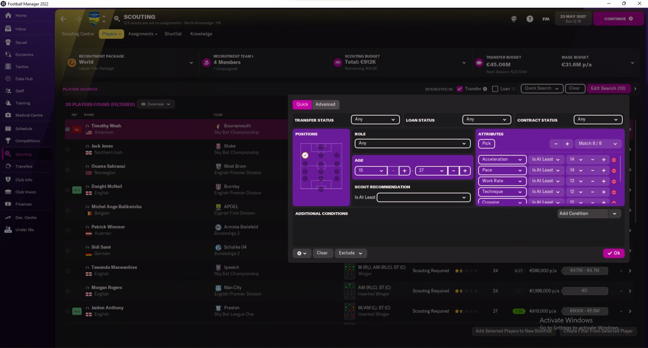
Task: Toggle Timothy Weah row selection circle
Action: pyautogui.click(x=67, y=129)
